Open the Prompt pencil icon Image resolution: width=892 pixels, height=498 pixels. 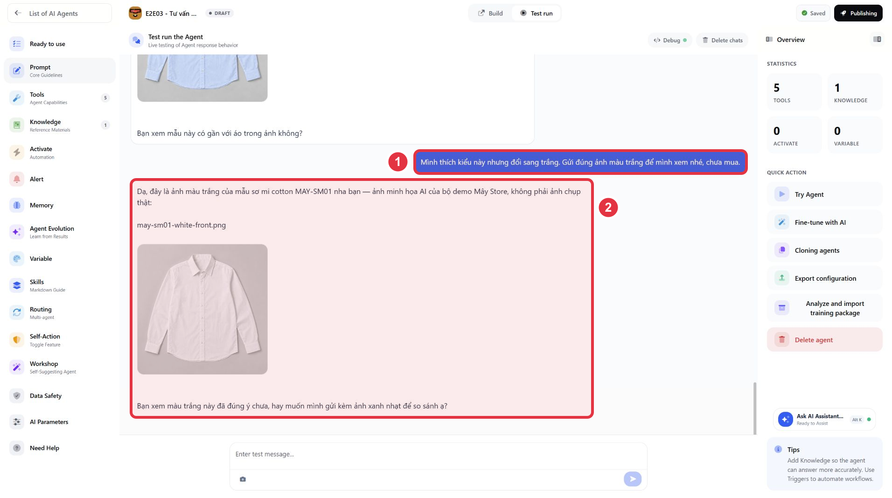[17, 71]
